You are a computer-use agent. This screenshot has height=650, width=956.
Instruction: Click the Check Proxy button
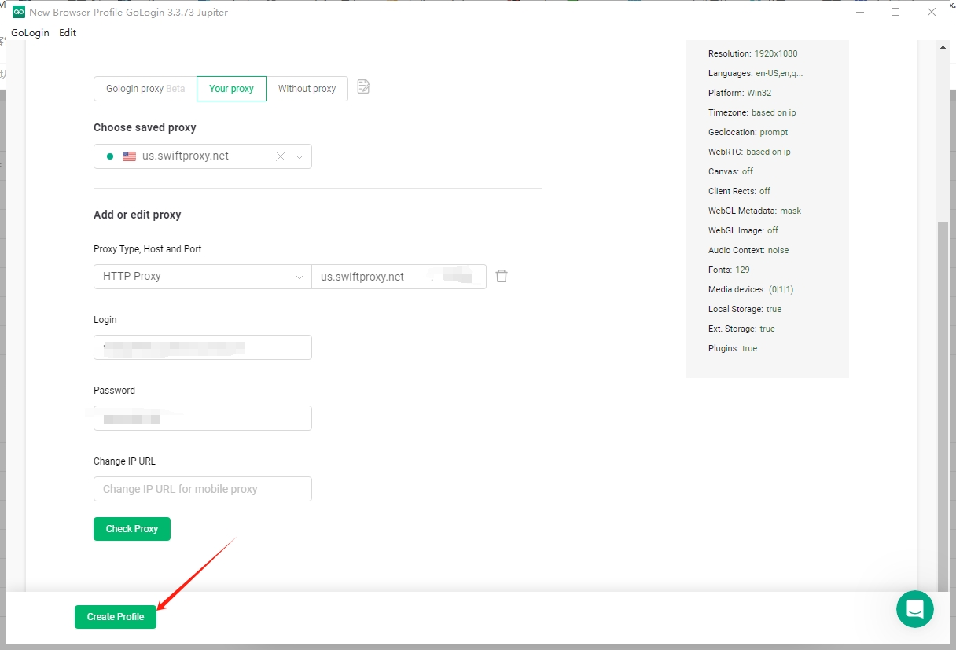click(132, 529)
